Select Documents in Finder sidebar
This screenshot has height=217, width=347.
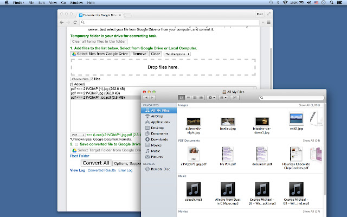[159, 133]
